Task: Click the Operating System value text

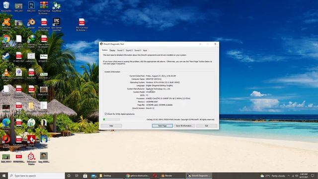Action: [x=162, y=83]
